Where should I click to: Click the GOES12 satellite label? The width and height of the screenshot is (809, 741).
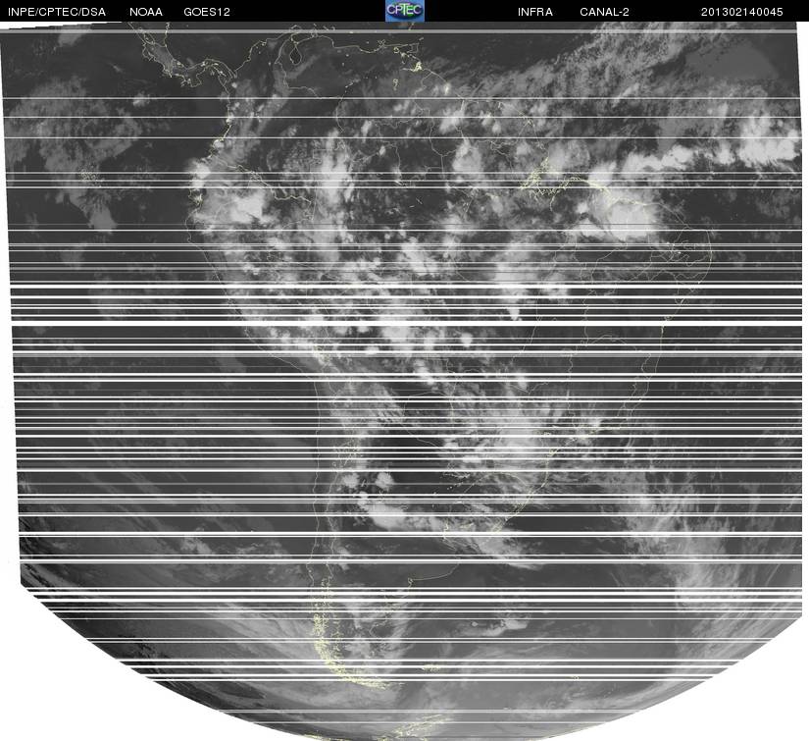click(207, 12)
